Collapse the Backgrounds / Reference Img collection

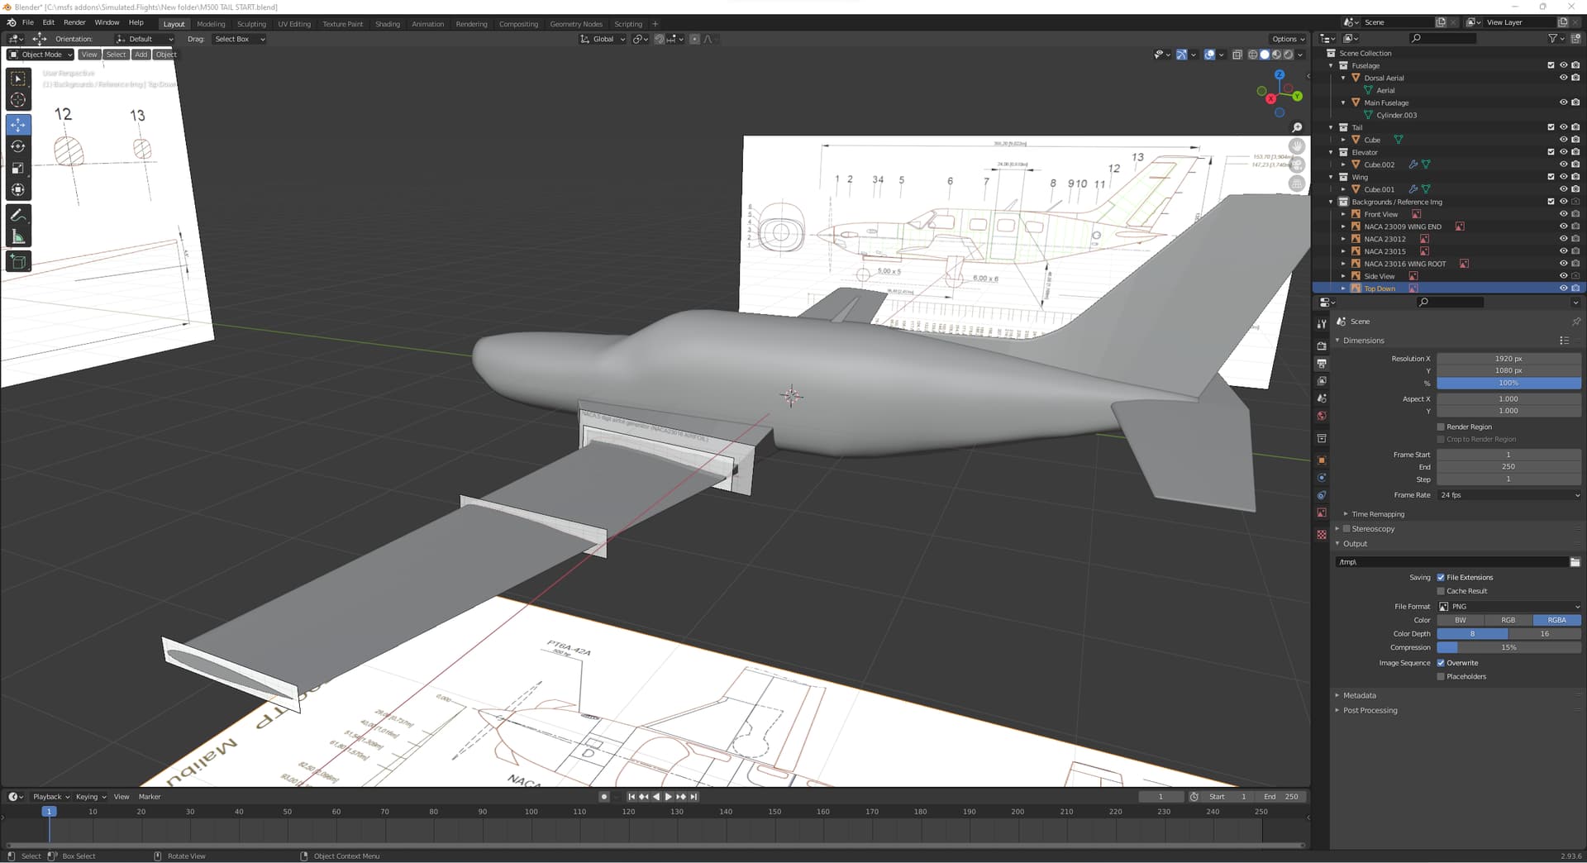pos(1331,202)
